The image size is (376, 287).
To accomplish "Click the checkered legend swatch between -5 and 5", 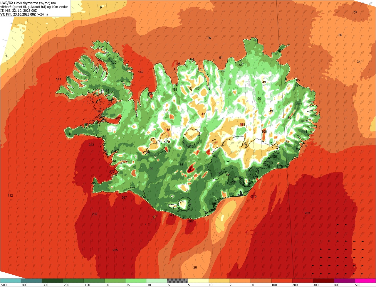I will [x=177, y=281].
